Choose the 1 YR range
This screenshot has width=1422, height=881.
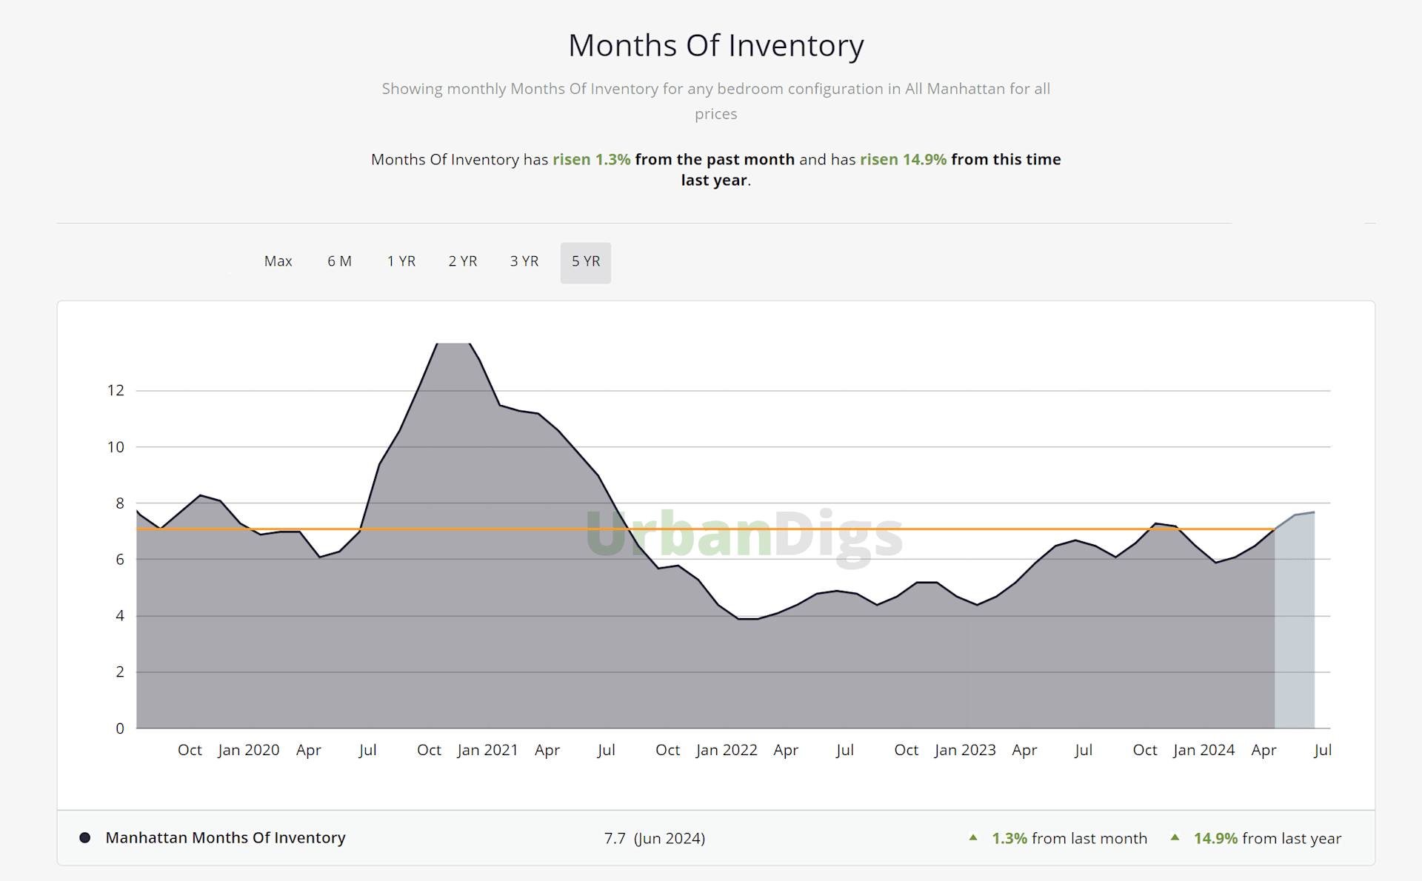tap(401, 261)
